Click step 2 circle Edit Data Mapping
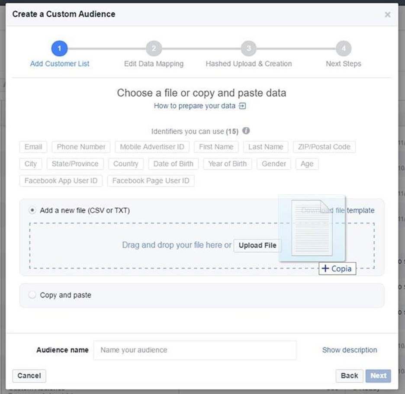This screenshot has height=394, width=405. [154, 48]
